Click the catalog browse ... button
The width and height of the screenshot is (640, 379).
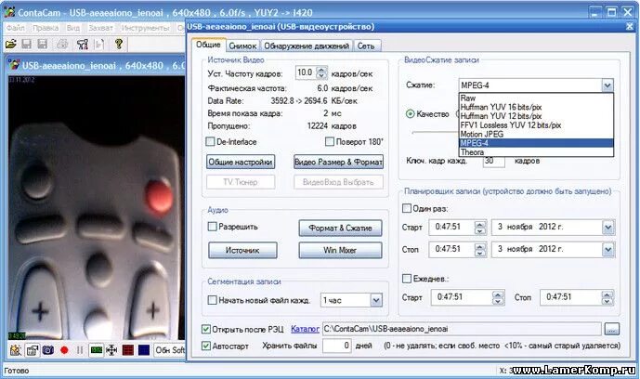tap(611, 329)
